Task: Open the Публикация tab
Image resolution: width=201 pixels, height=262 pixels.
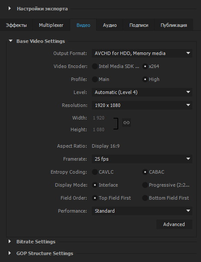Action: [174, 25]
